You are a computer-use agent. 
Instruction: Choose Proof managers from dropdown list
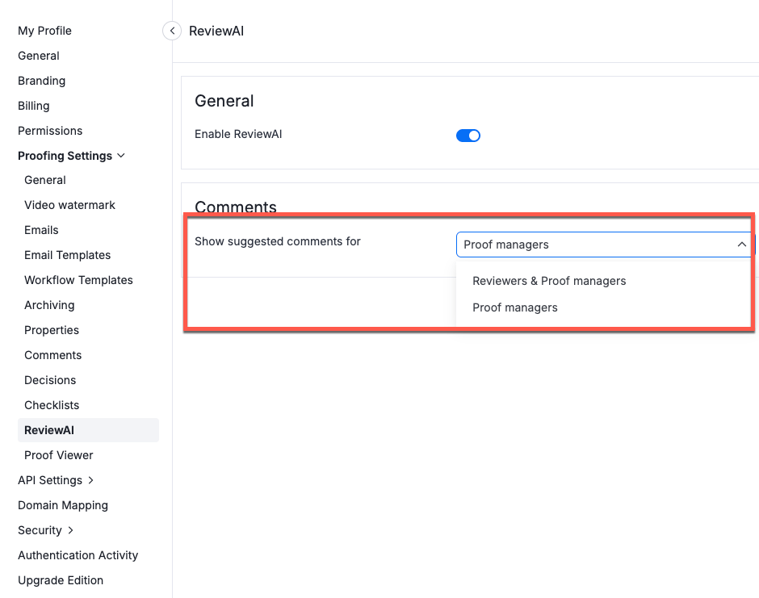pyautogui.click(x=515, y=307)
